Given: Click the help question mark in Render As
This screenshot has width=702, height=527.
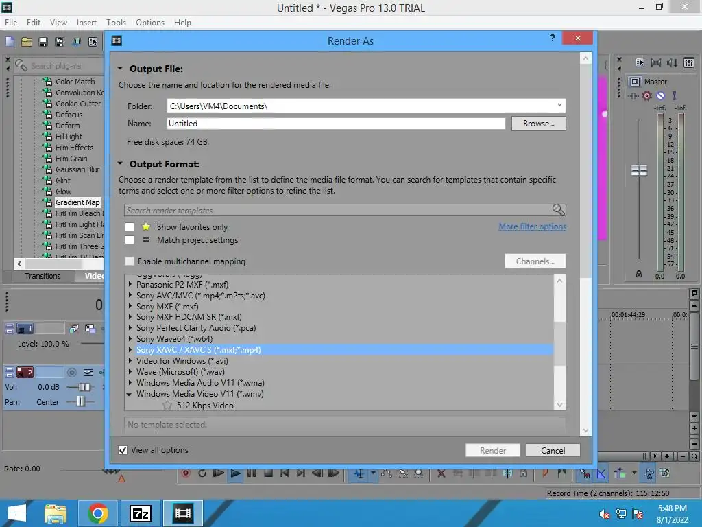Looking at the screenshot, I should tap(553, 38).
